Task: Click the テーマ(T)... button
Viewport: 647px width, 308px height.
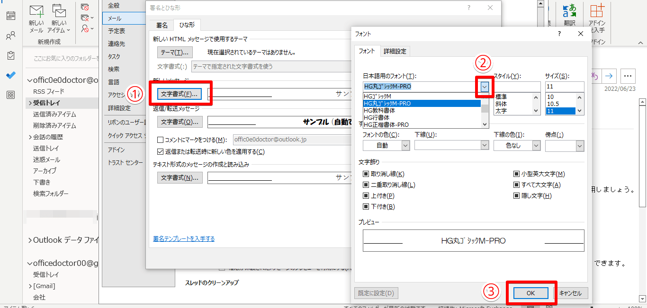Action: click(175, 52)
